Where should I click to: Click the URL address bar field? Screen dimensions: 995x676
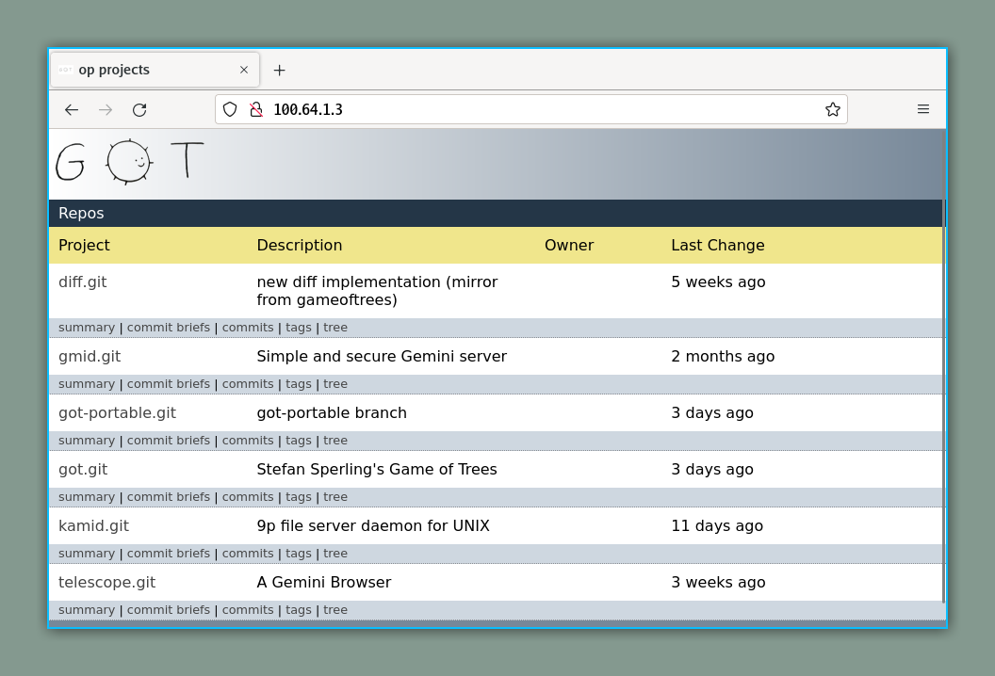pos(537,110)
